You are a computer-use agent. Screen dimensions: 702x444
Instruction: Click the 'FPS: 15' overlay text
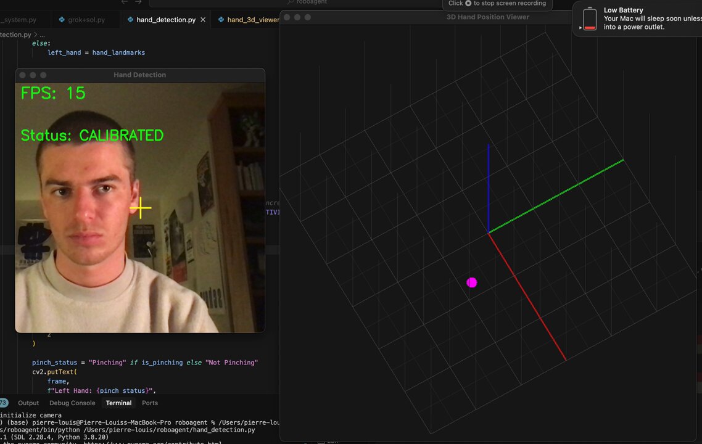53,93
